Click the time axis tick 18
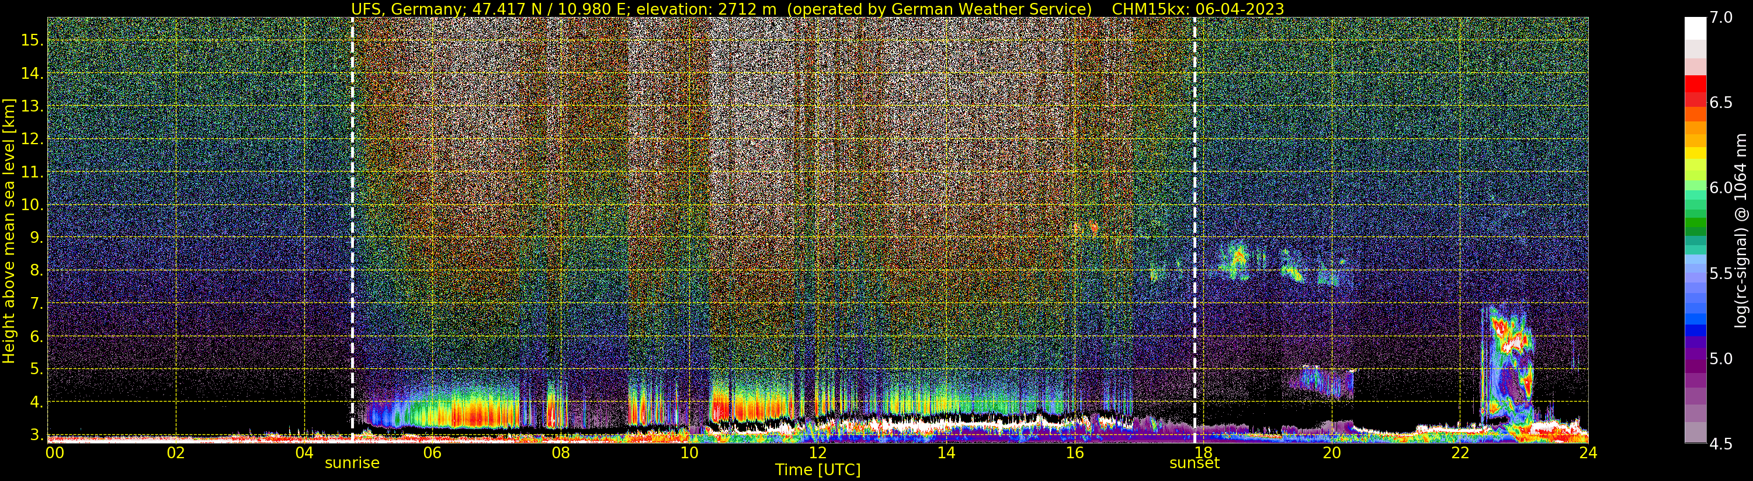 pos(1203,453)
